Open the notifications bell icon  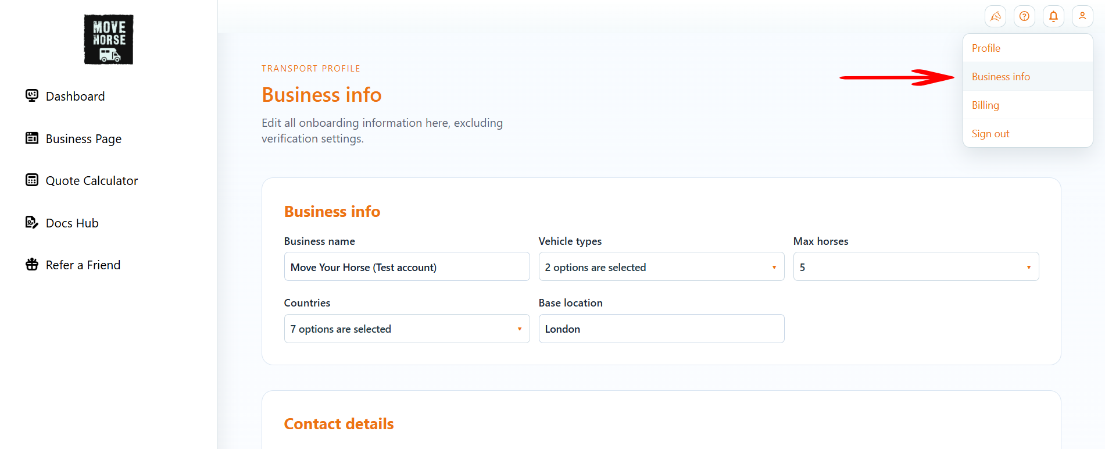(x=1053, y=16)
